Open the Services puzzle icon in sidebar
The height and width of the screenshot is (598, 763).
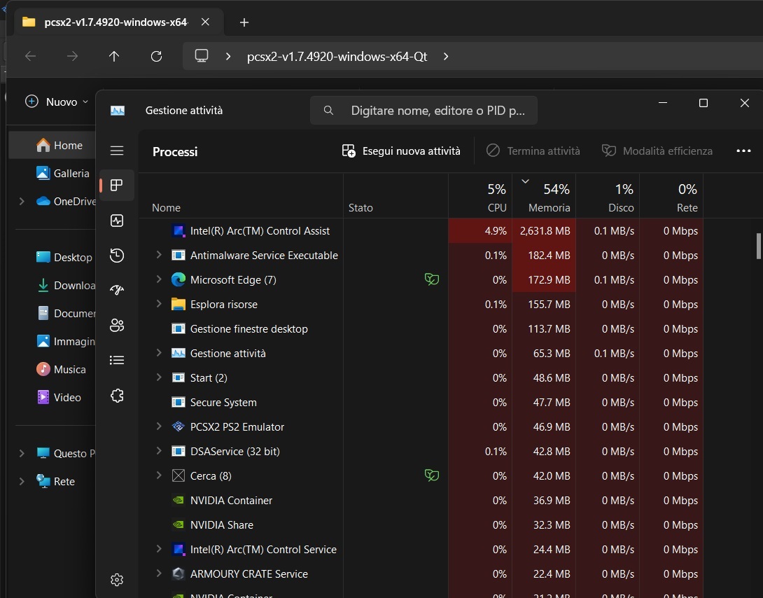coord(117,396)
